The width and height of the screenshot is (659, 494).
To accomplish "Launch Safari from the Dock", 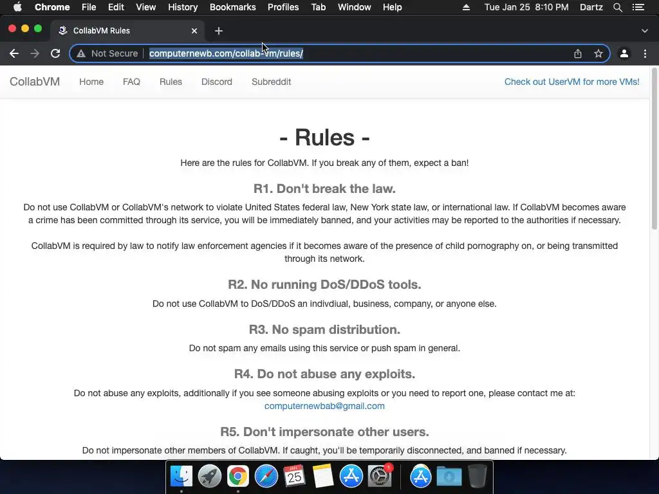I will click(x=266, y=477).
